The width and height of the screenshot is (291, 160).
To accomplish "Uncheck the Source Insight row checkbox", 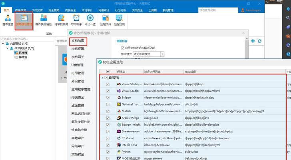I will click(108, 125).
